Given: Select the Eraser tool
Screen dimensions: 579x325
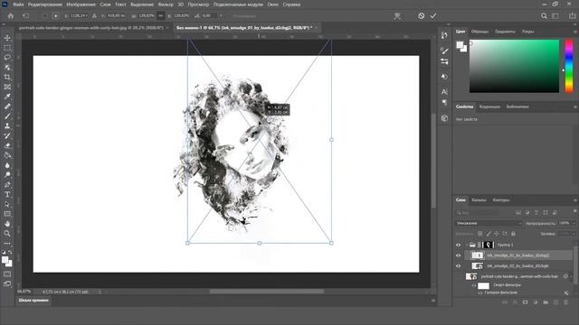Looking at the screenshot, I should pyautogui.click(x=7, y=145).
